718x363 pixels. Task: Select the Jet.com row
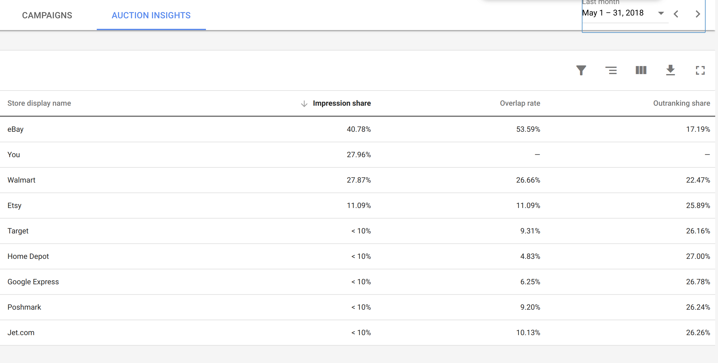[x=21, y=333]
